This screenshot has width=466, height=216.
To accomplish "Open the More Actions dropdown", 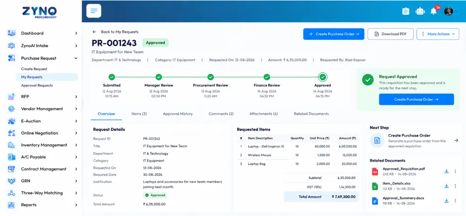I will pos(438,34).
